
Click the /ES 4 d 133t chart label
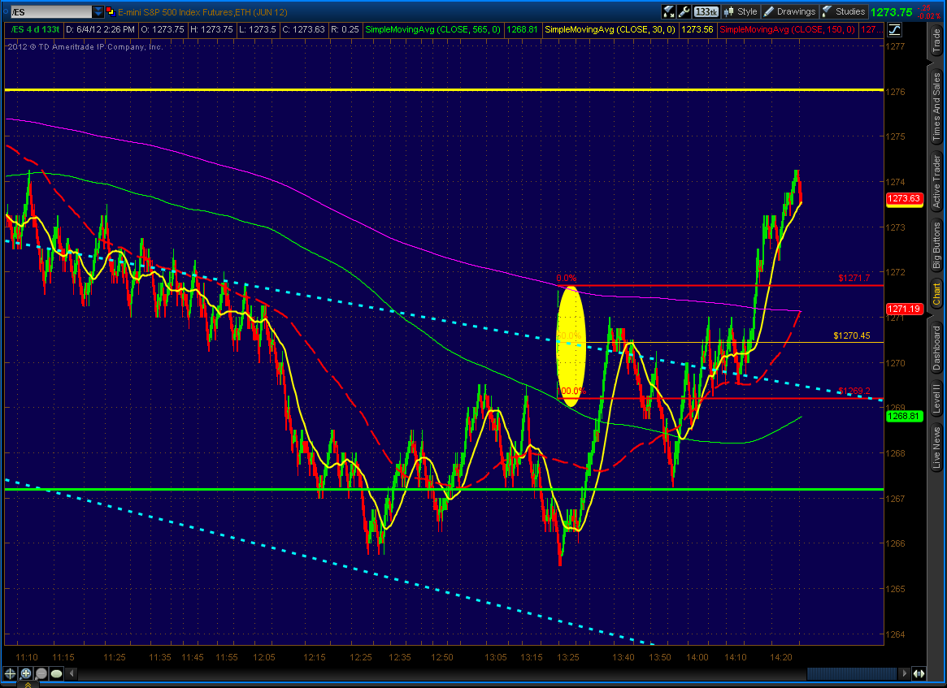pos(36,29)
